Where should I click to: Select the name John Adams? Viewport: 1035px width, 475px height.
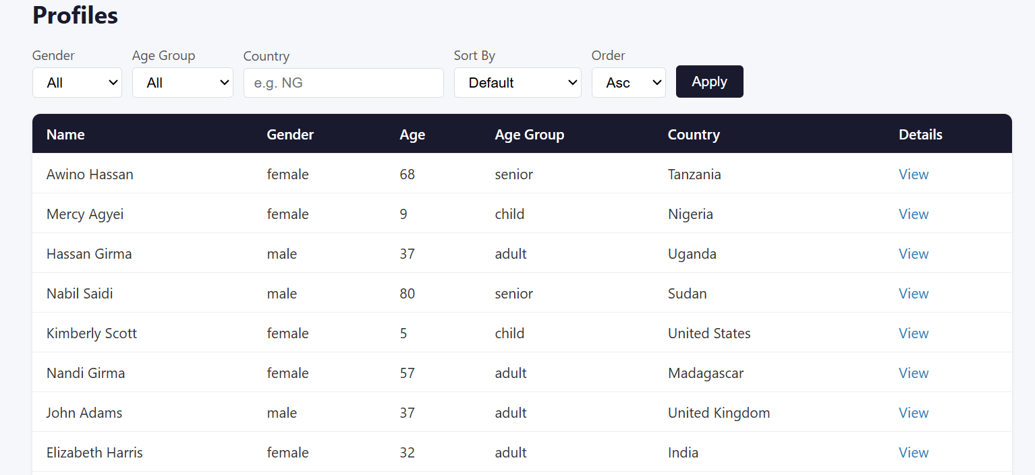(84, 413)
